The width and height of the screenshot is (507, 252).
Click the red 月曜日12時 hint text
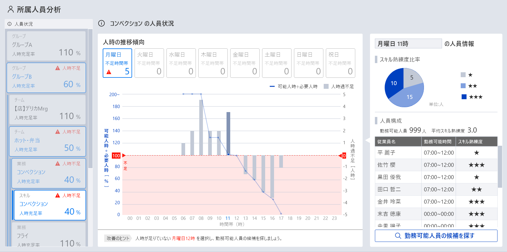(x=183, y=238)
